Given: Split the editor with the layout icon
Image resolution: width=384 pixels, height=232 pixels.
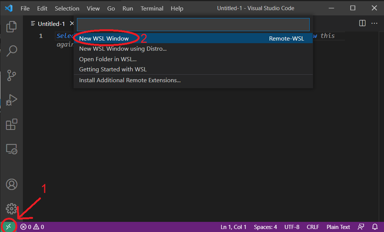Looking at the screenshot, I should [362, 23].
